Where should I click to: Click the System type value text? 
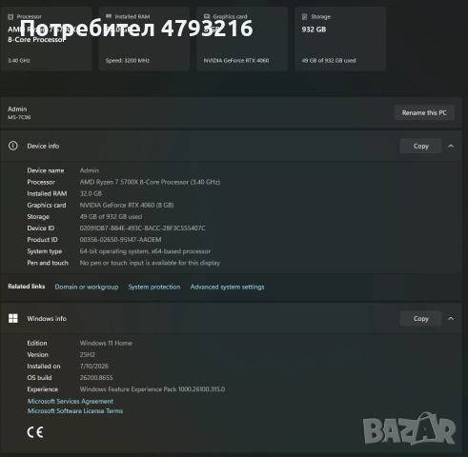(145, 251)
